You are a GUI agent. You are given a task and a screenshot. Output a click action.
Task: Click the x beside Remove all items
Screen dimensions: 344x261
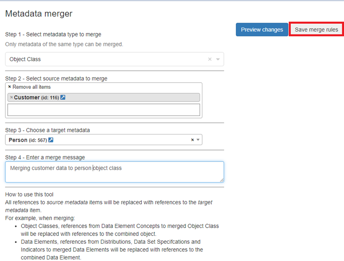coord(9,87)
